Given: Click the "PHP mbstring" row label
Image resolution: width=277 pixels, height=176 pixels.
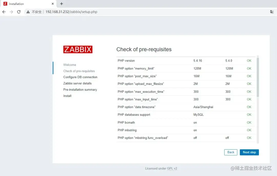Looking at the screenshot, I should click(x=127, y=130).
